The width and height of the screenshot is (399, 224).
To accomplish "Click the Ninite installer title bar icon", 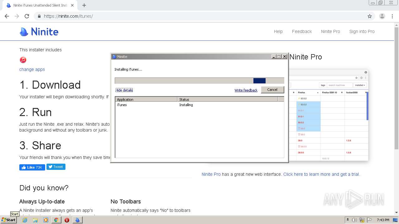I will click(114, 57).
